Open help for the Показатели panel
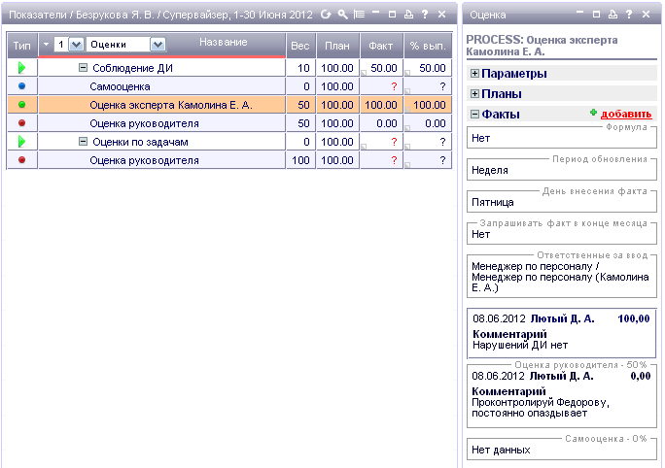This screenshot has width=665, height=468. [425, 15]
